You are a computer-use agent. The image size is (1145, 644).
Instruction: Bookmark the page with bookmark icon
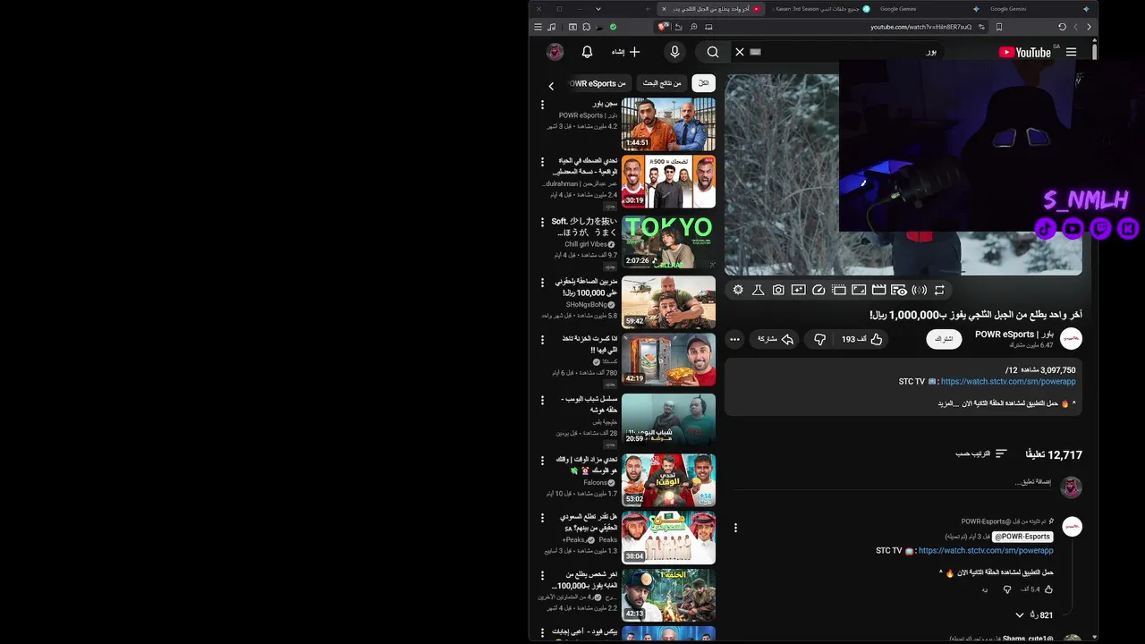[x=999, y=27]
